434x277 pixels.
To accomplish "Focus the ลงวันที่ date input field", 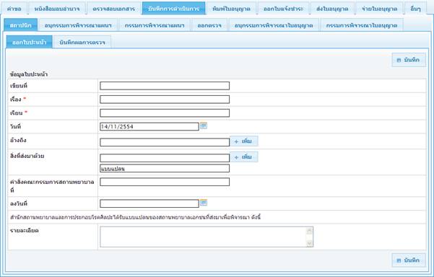I will 149,203.
